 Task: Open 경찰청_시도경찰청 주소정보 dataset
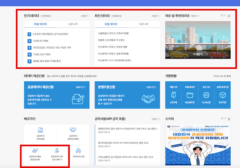click(x=111, y=40)
